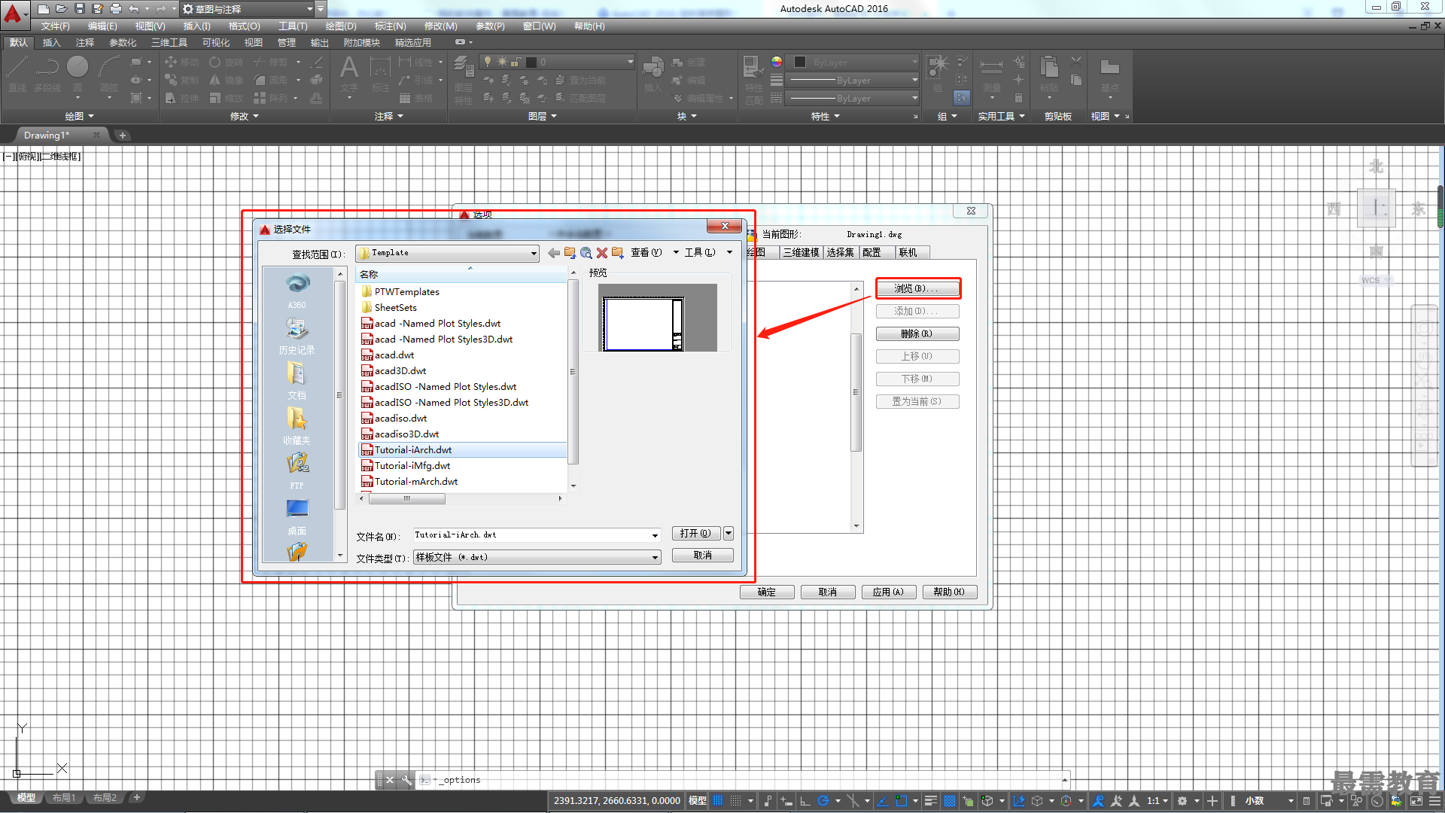Open the 文档 location in places list

click(297, 381)
